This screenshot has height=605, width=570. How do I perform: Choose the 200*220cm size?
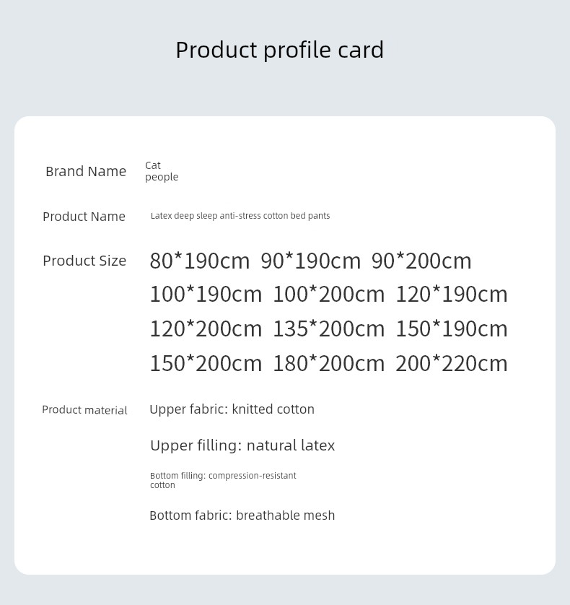[452, 363]
